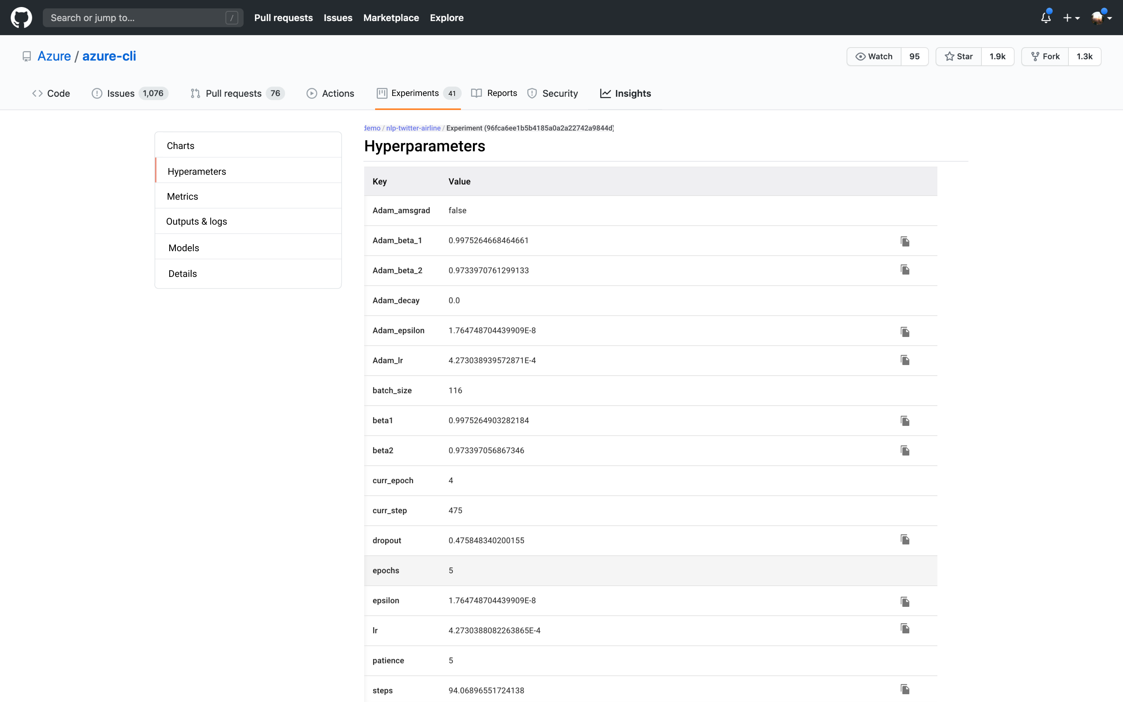The image size is (1123, 702).
Task: Fork the azure-cli repository
Action: 1045,56
